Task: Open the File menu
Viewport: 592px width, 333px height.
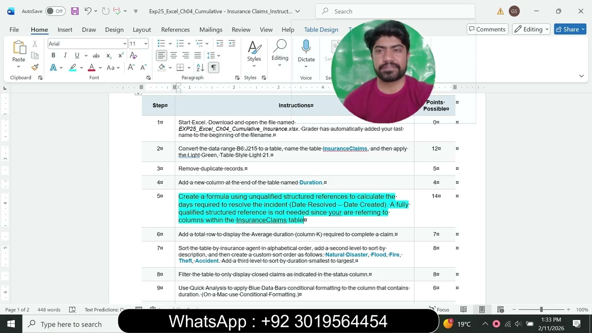Action: point(14,29)
